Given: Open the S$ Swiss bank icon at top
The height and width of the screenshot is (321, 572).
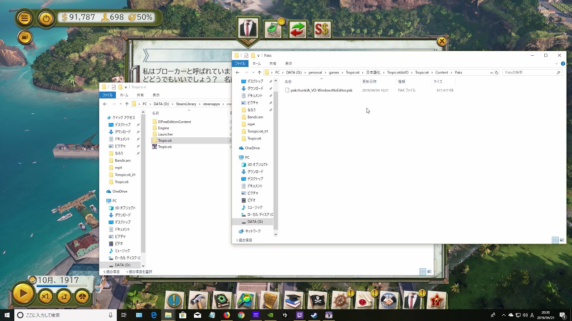Looking at the screenshot, I should 322,29.
